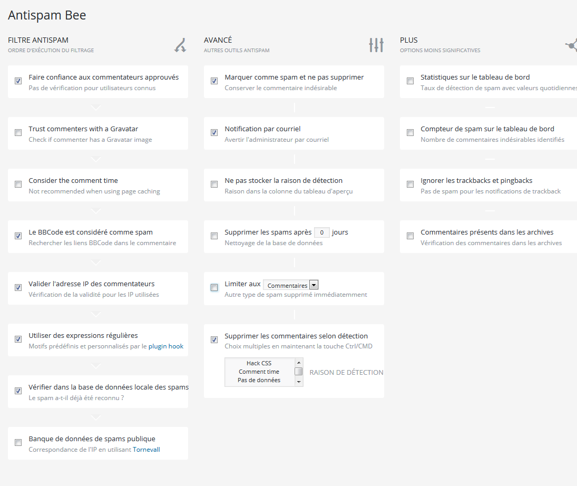Viewport: 577px width, 486px height.
Task: Select Comment time in detection reason list
Action: [259, 372]
